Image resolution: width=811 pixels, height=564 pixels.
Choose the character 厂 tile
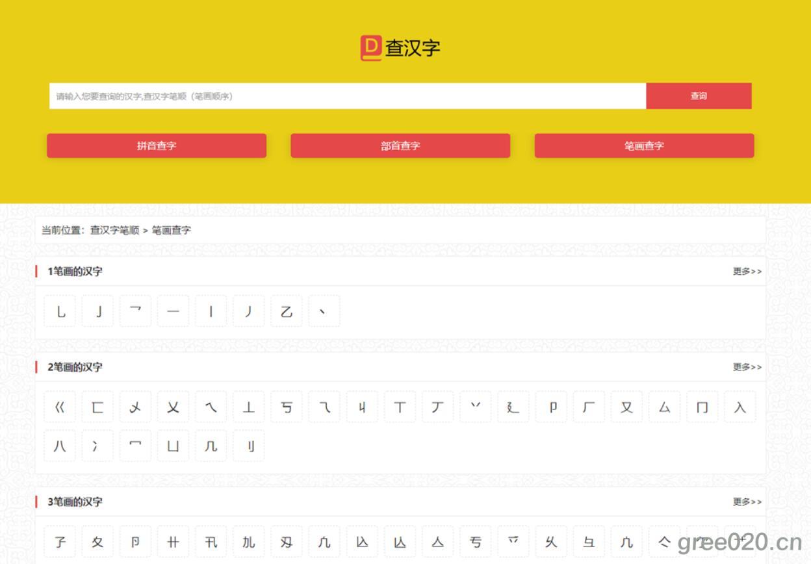pyautogui.click(x=589, y=407)
